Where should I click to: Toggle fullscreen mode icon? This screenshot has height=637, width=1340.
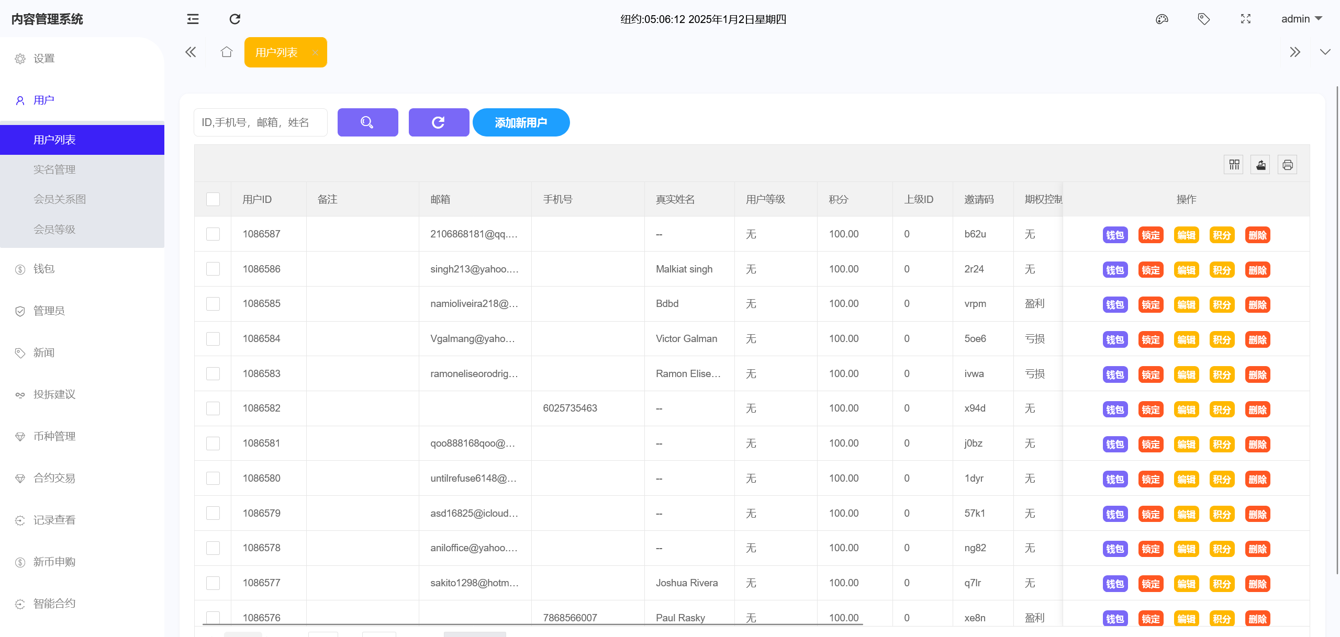(1246, 19)
